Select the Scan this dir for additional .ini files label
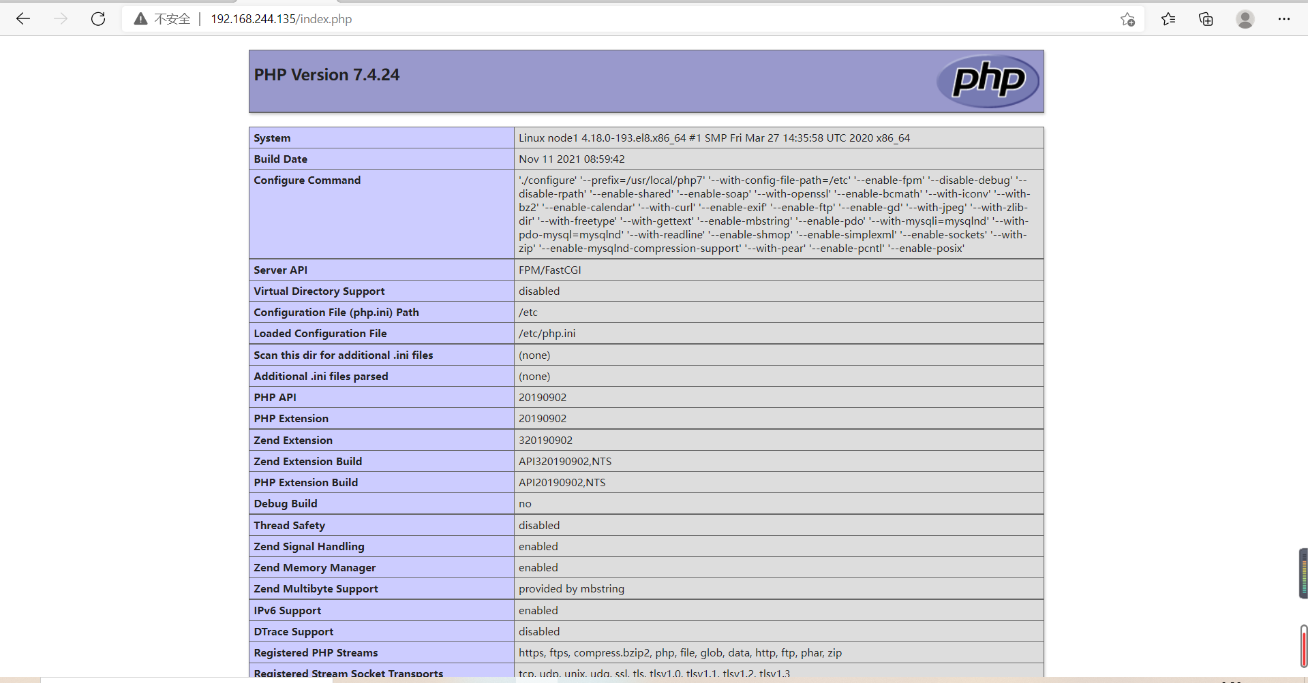The height and width of the screenshot is (683, 1308). (343, 355)
